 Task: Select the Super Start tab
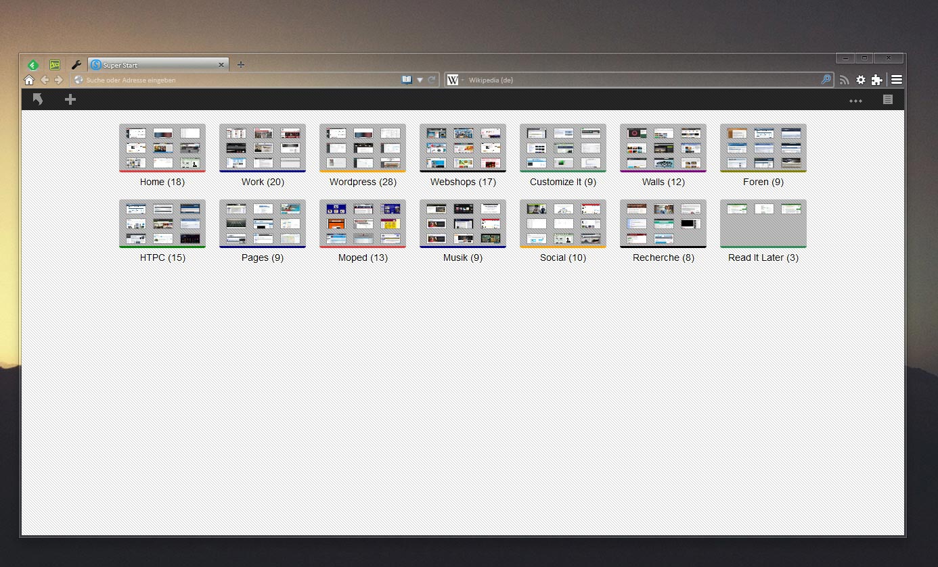(158, 65)
